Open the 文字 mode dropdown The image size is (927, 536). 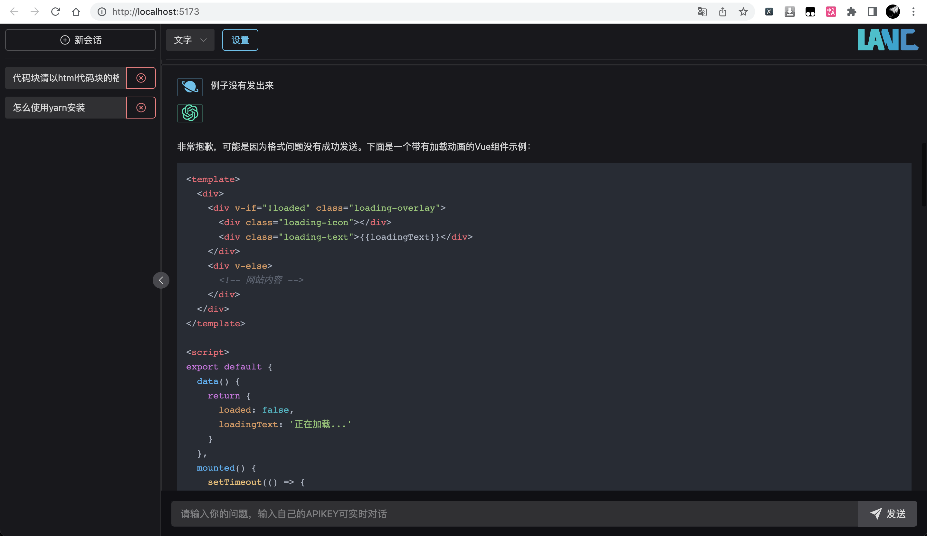pyautogui.click(x=190, y=40)
